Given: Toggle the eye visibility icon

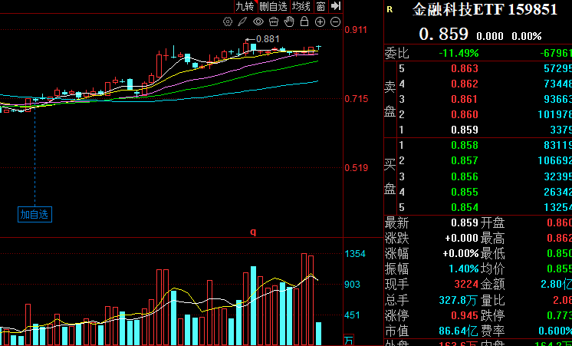Looking at the screenshot, I should 258,21.
